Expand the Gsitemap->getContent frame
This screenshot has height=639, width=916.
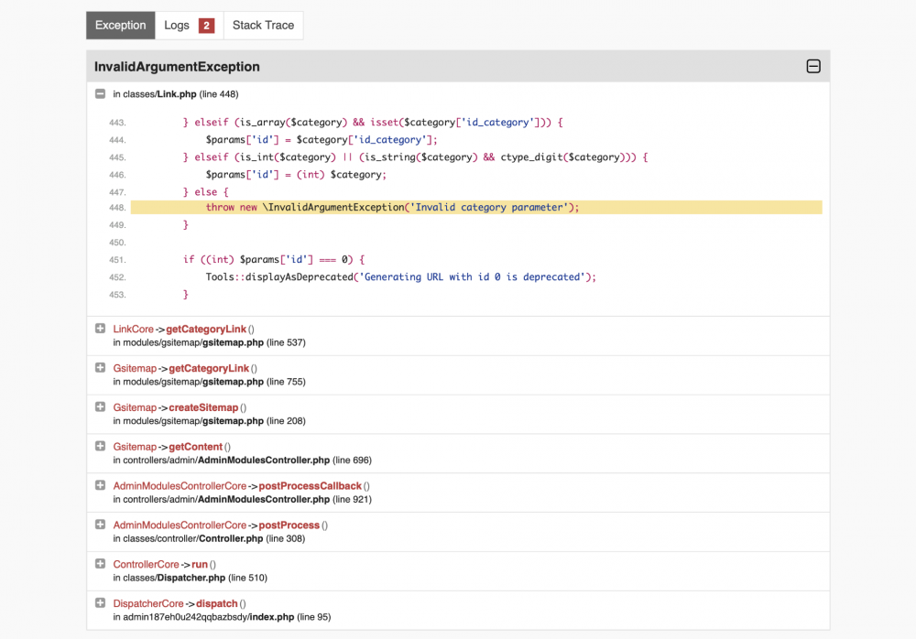(x=100, y=447)
